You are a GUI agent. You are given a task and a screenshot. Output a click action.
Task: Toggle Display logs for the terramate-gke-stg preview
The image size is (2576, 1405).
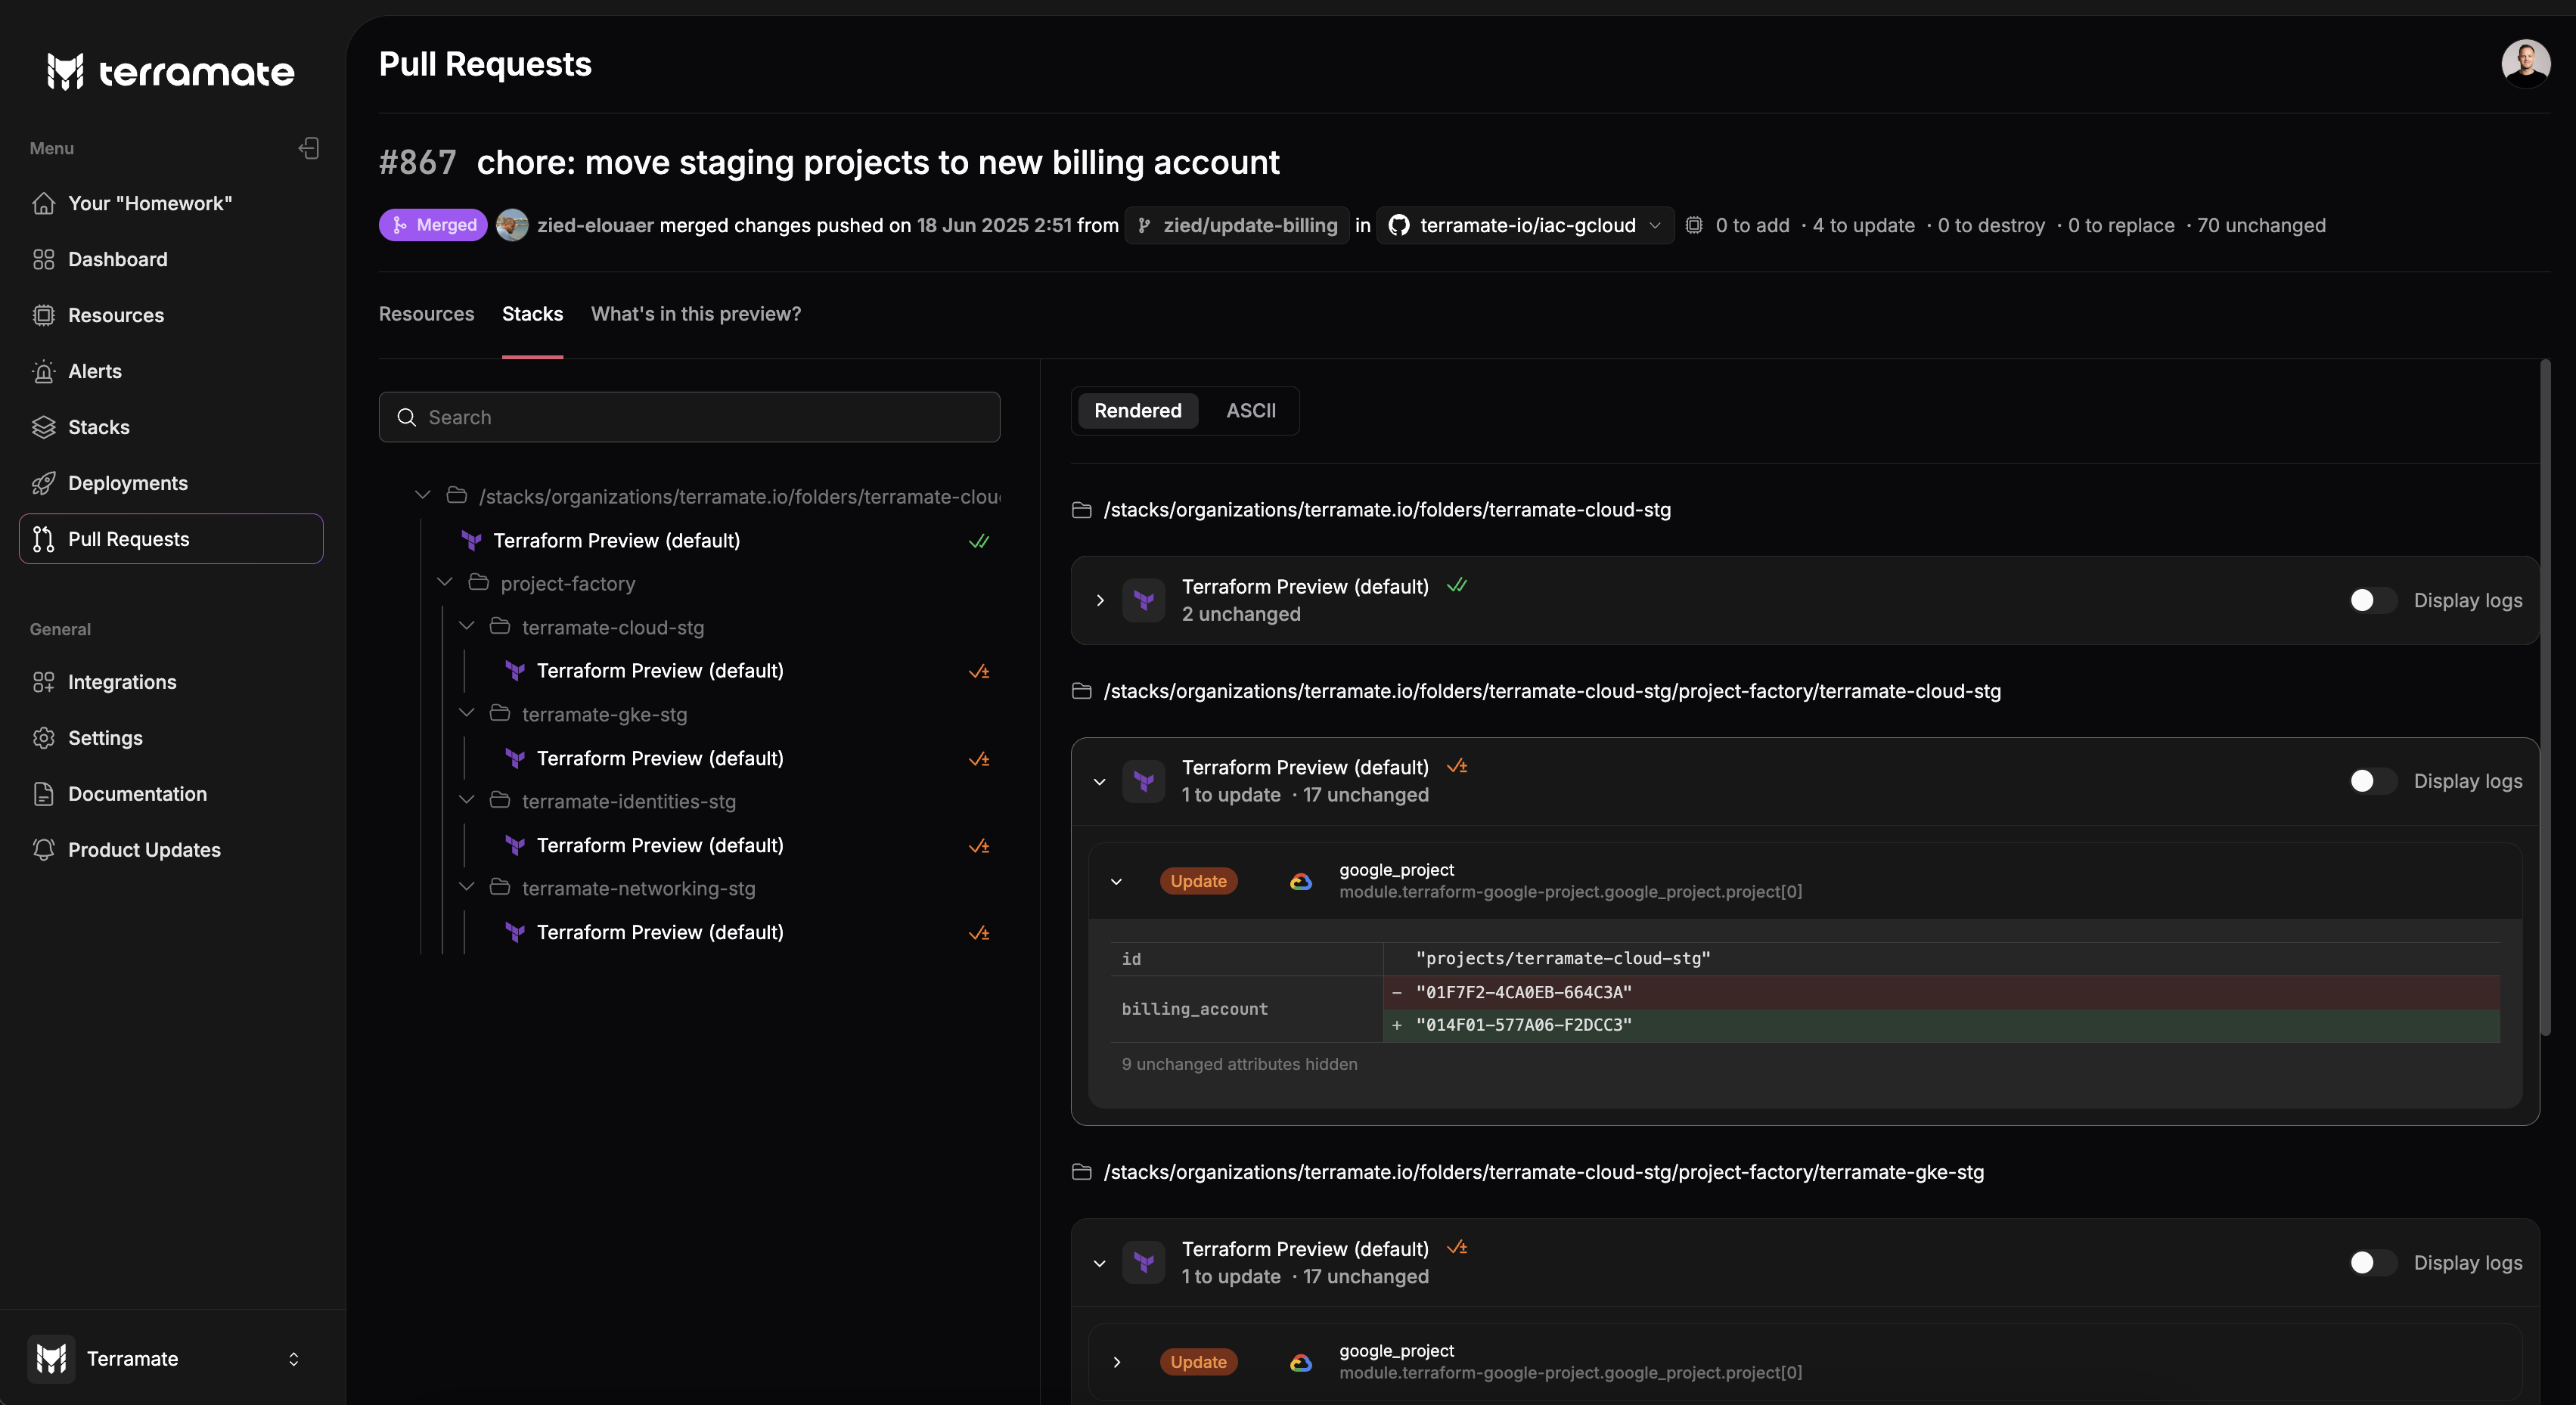tap(2372, 1263)
